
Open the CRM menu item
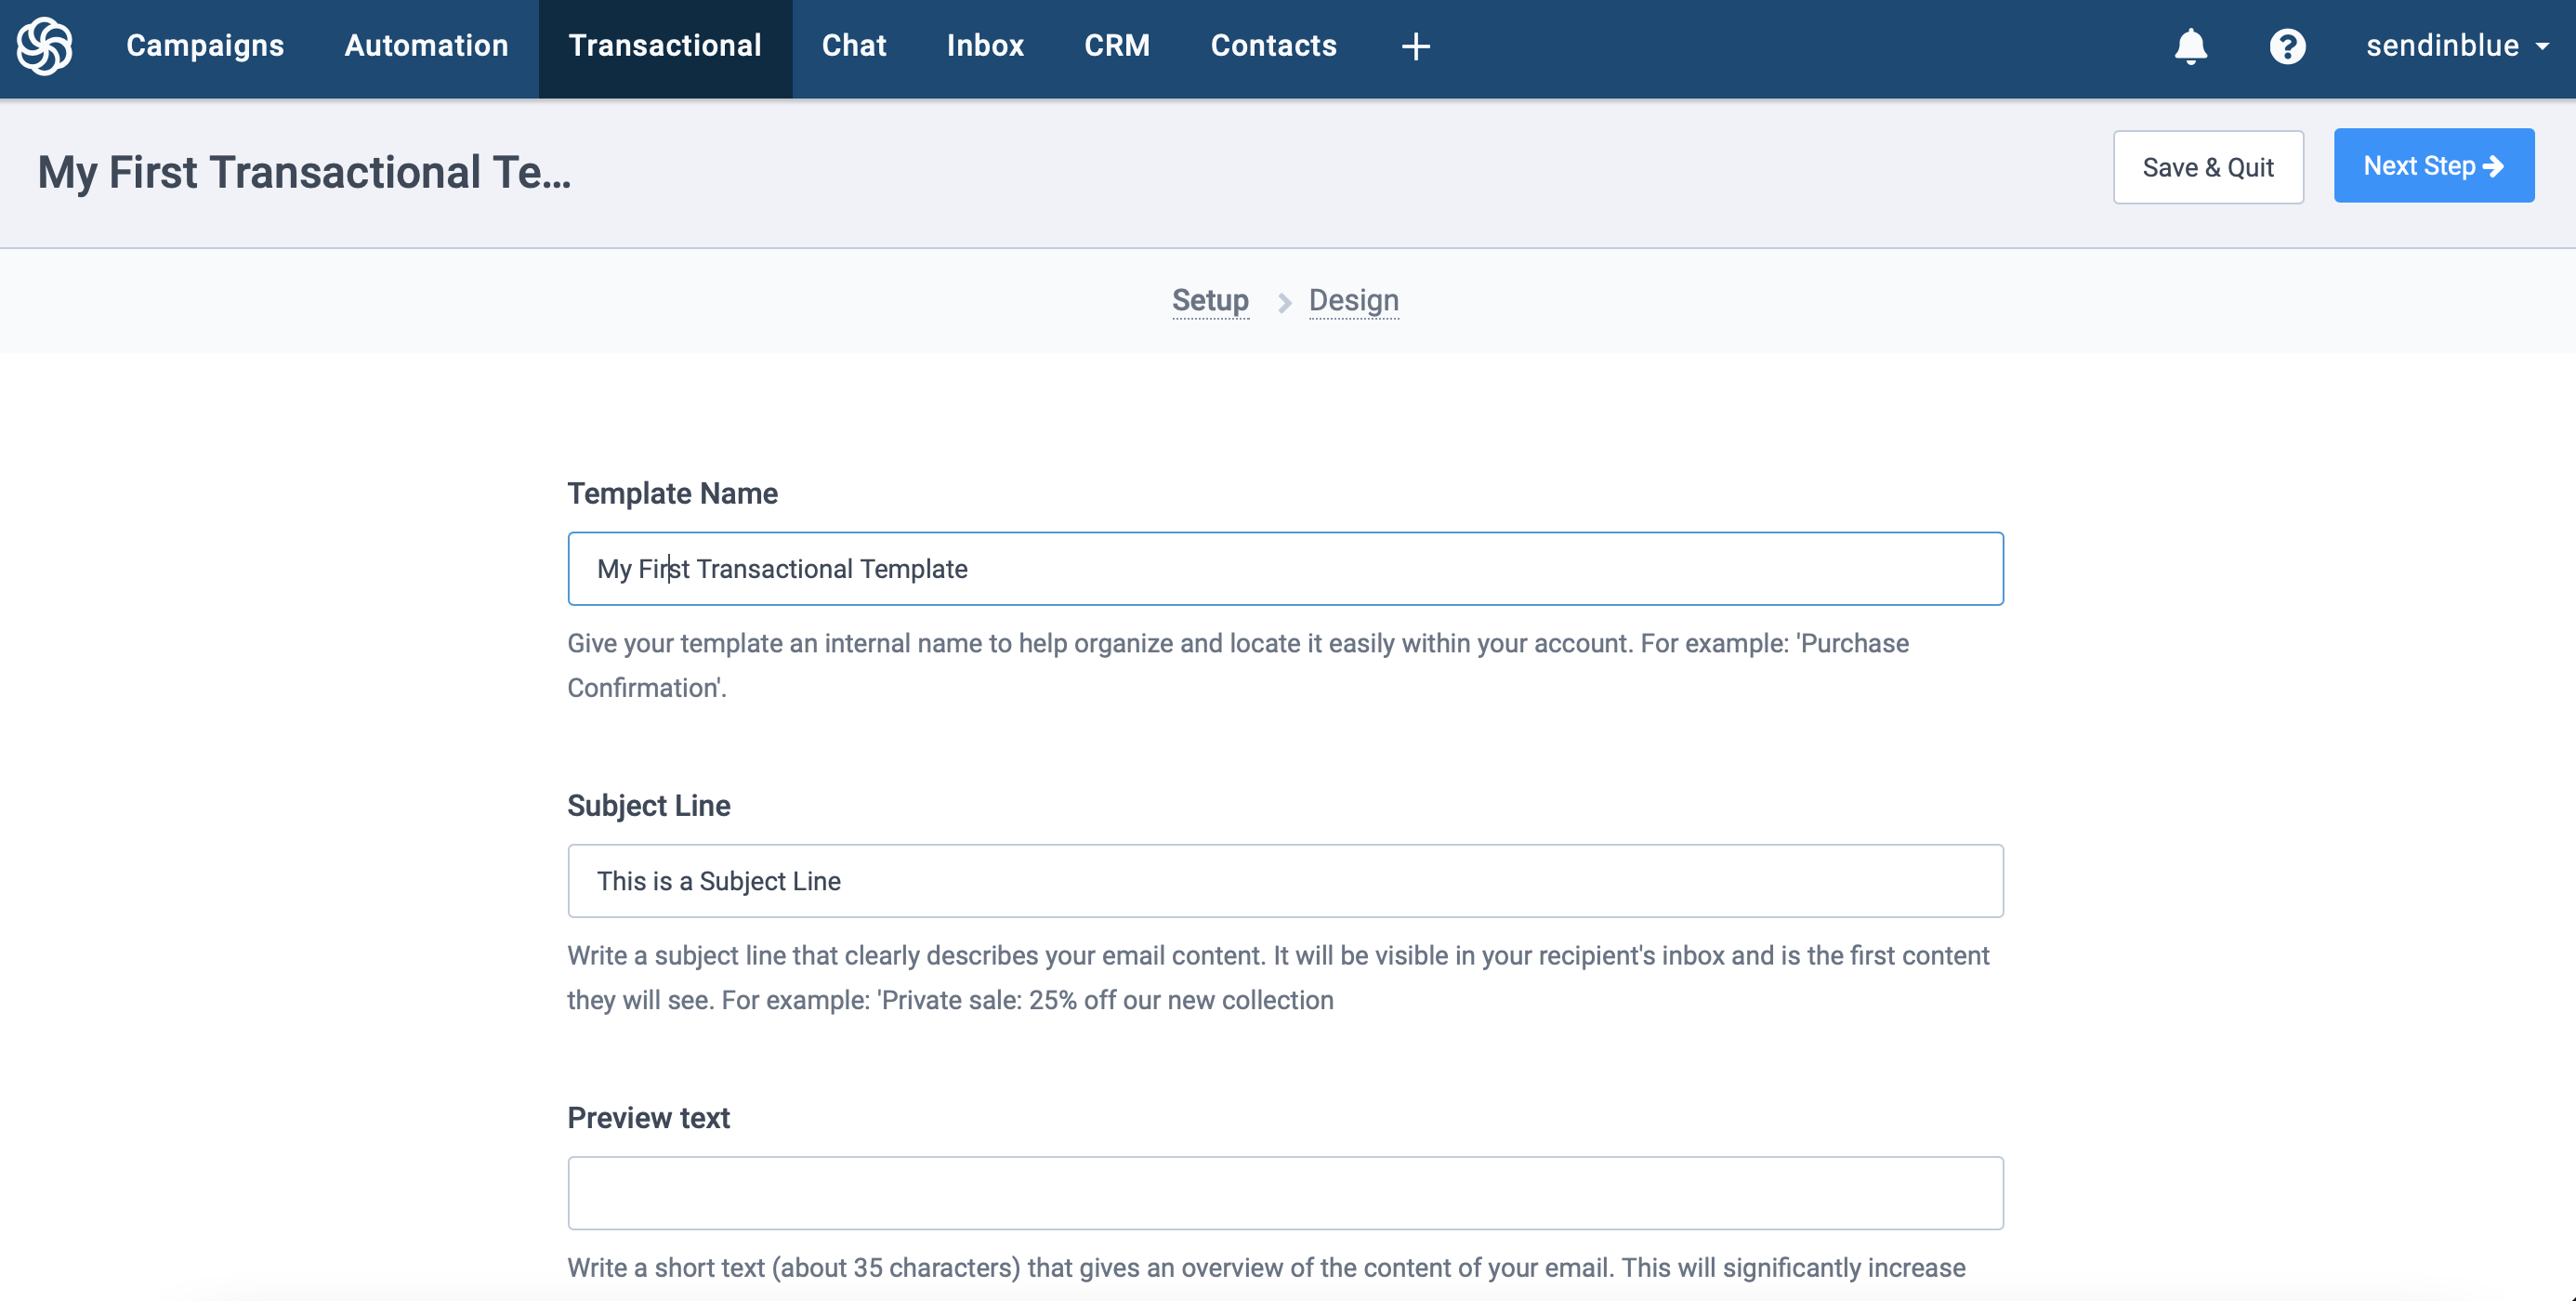[1117, 46]
